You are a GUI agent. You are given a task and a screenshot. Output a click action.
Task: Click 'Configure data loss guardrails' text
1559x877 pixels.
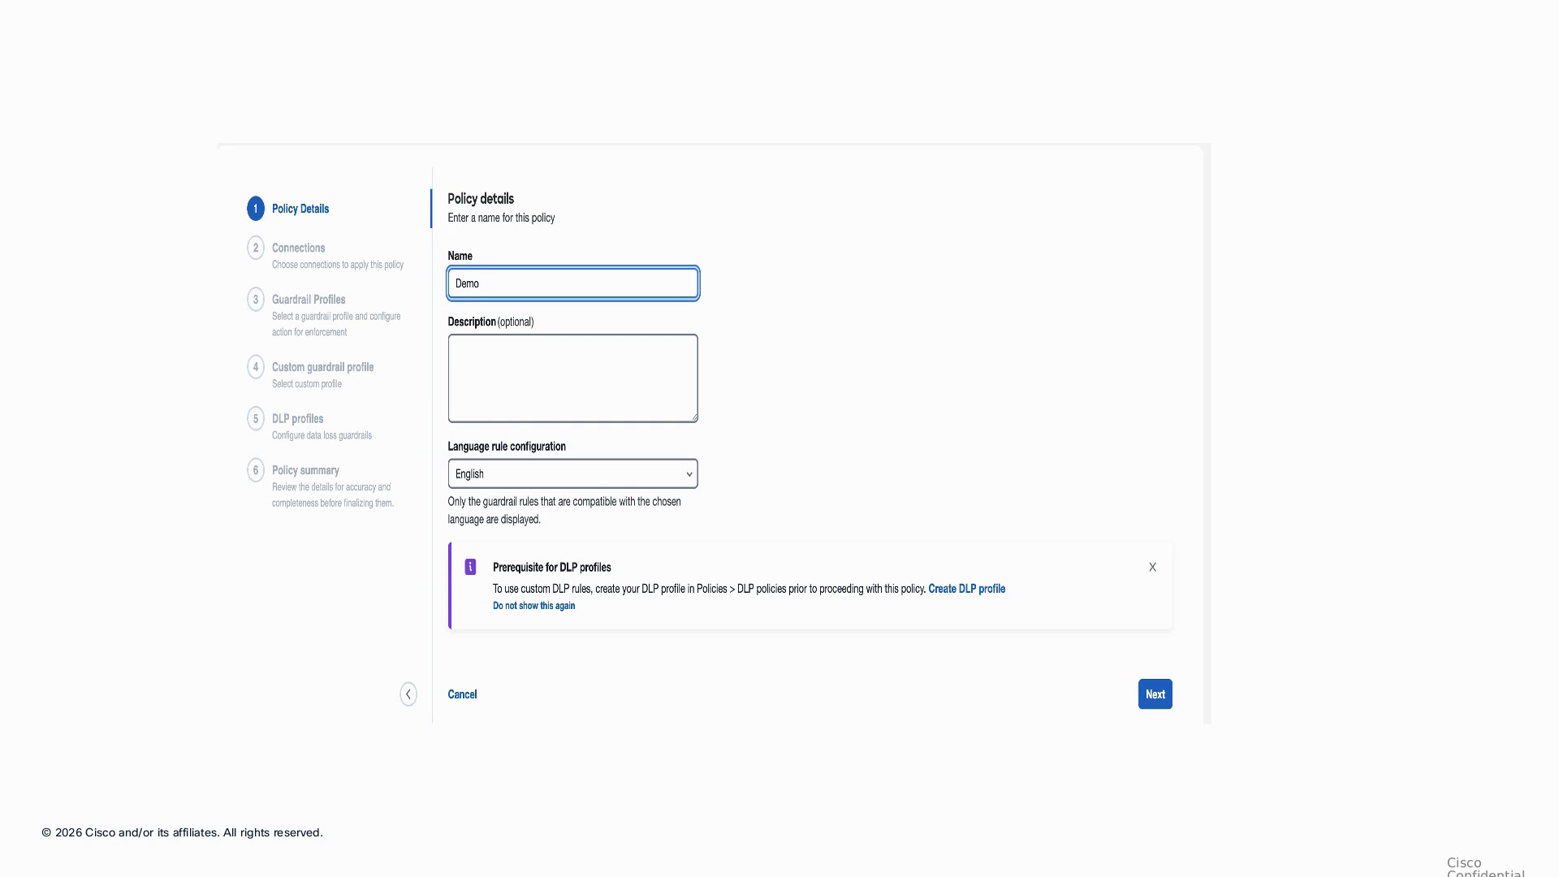tap(322, 435)
